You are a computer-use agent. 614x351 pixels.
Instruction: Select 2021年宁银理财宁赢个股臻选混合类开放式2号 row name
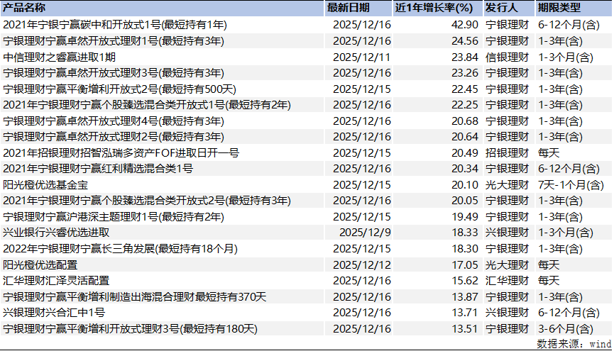[x=147, y=201]
